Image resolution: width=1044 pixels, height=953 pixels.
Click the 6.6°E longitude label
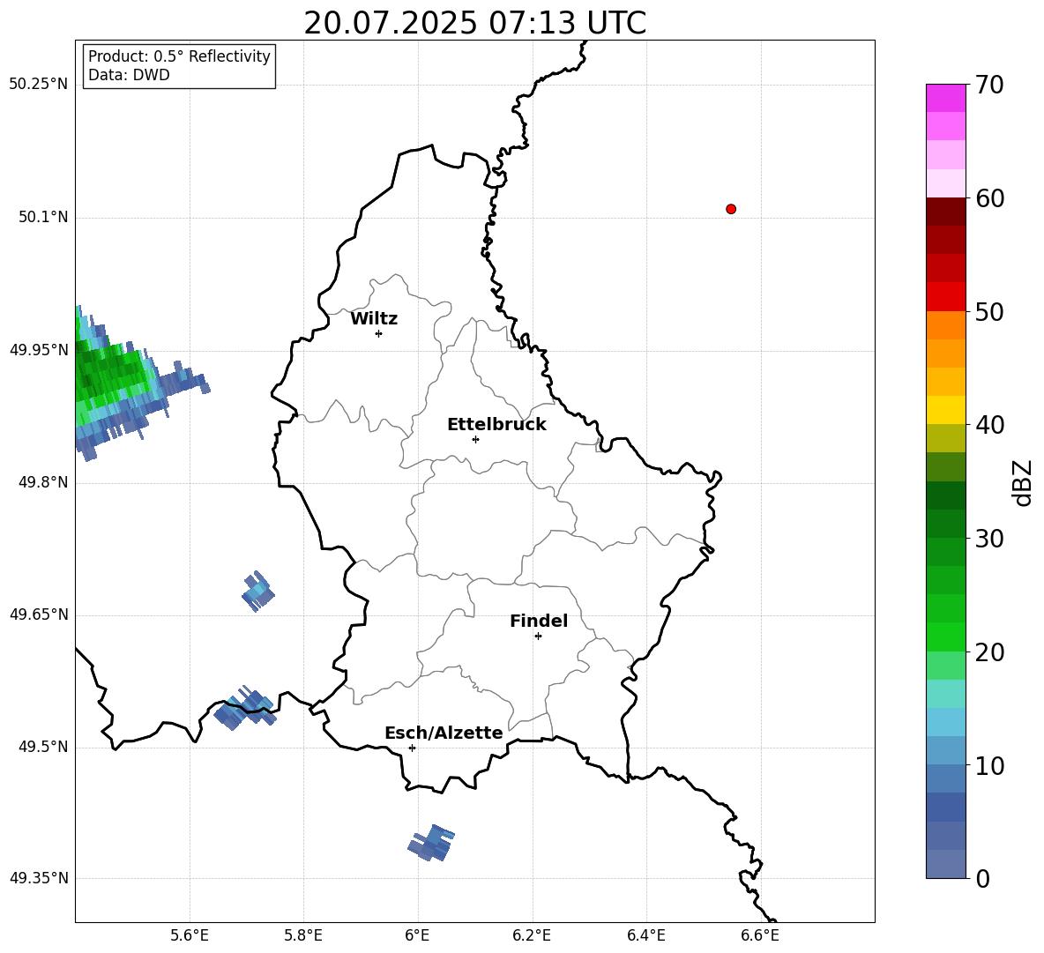(760, 935)
